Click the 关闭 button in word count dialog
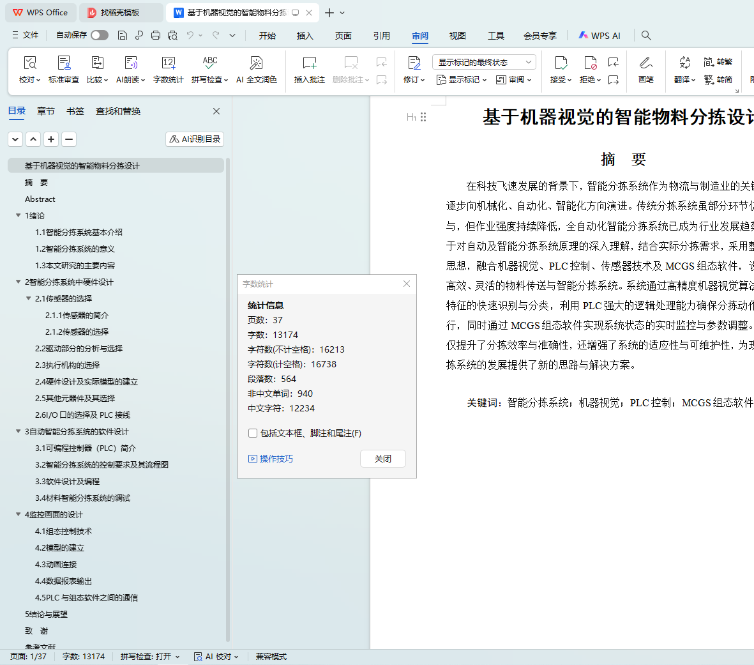This screenshot has height=665, width=754. coord(382,459)
